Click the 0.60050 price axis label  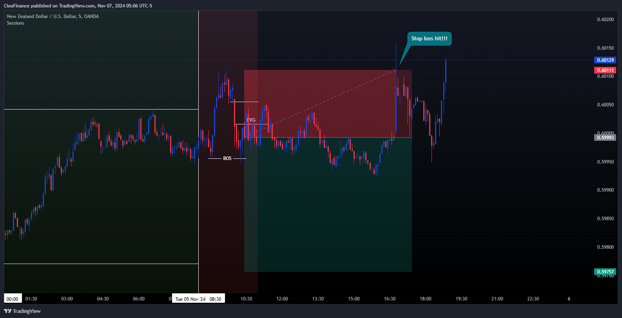(605, 105)
